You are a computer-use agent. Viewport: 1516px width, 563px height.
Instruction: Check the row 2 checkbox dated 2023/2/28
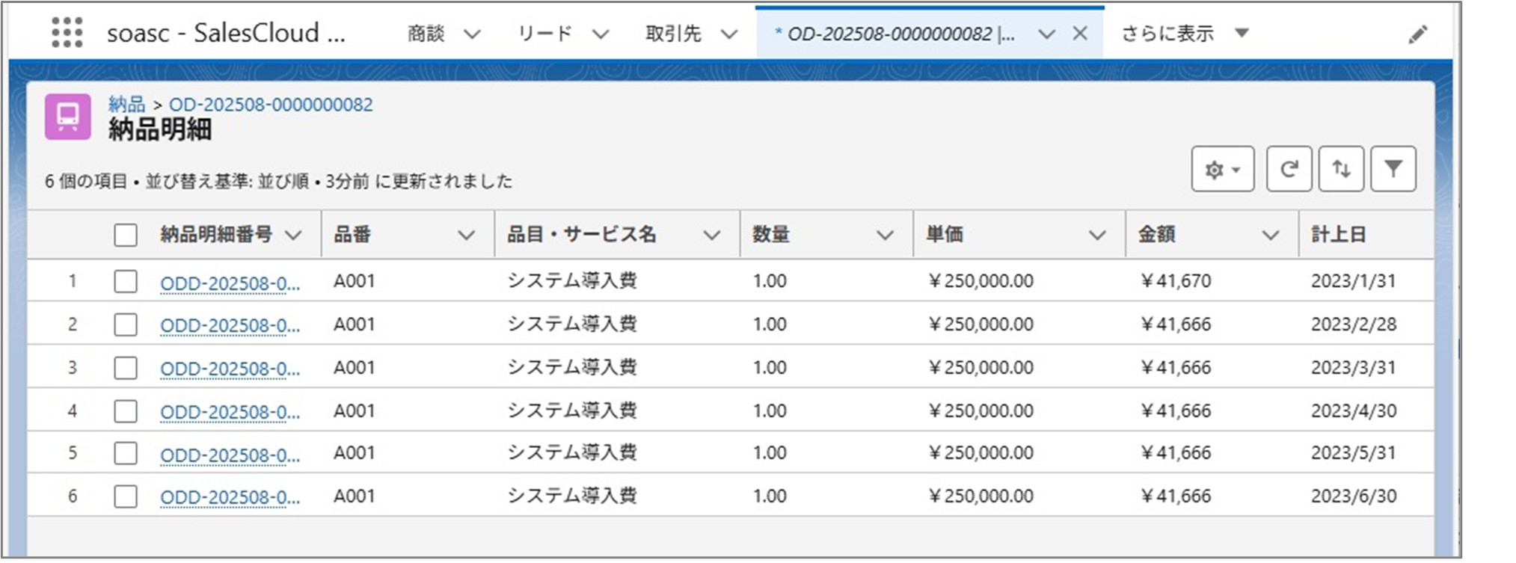point(126,324)
